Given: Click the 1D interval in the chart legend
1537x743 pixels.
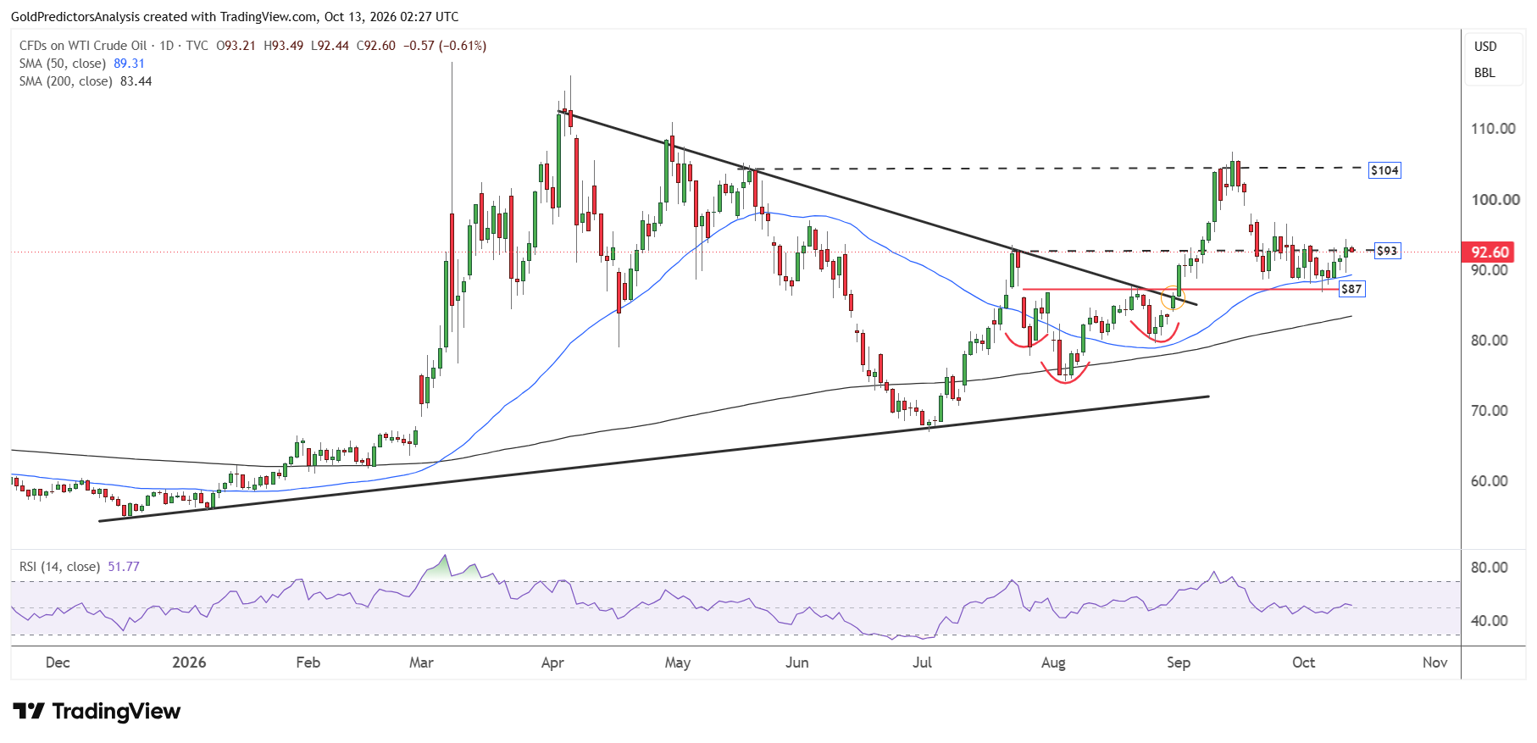Looking at the screenshot, I should [x=167, y=46].
